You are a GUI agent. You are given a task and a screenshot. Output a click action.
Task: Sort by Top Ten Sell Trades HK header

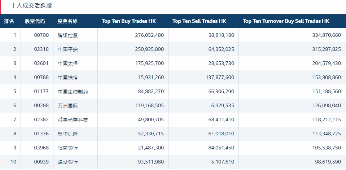point(199,21)
